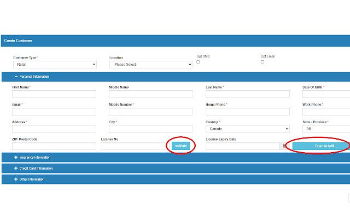Open the Country dropdown showing Canada

[248, 129]
